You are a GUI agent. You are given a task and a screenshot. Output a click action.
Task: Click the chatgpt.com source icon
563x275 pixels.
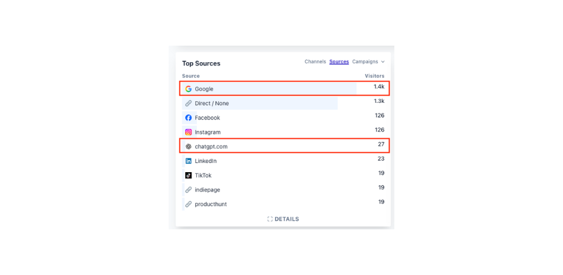tap(189, 147)
